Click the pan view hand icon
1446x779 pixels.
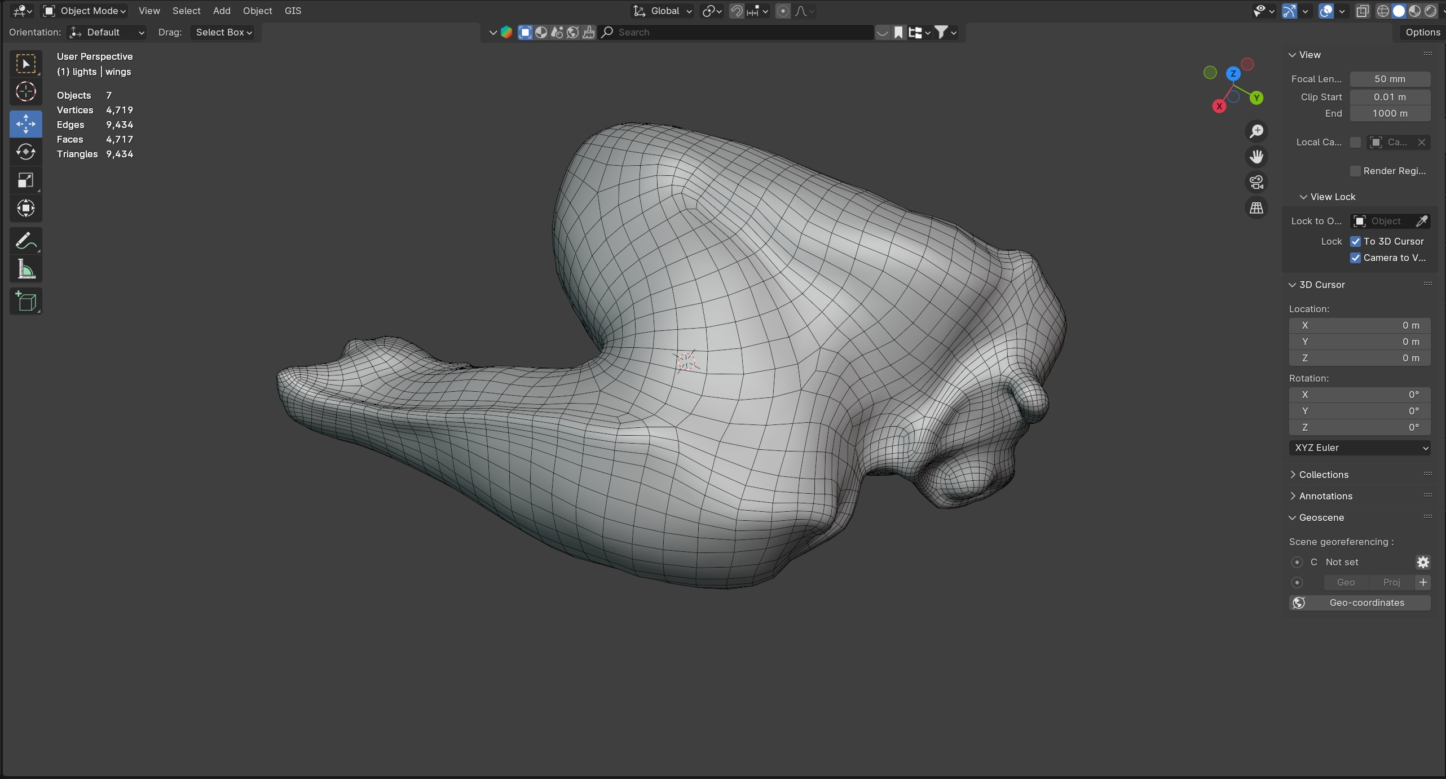(1256, 156)
